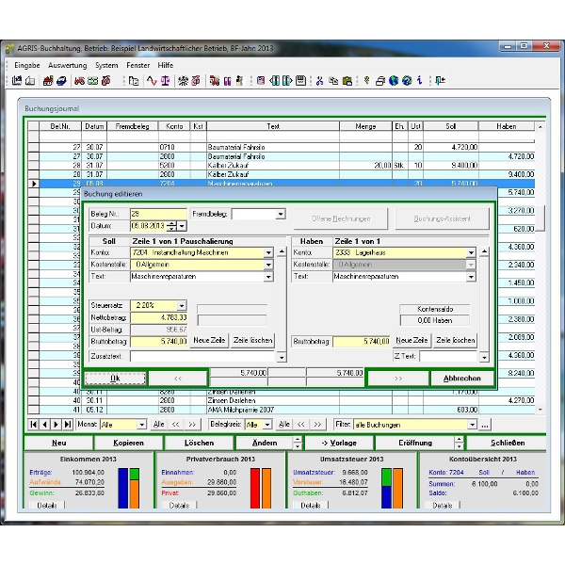The width and height of the screenshot is (565, 565).
Task: Open the Monat dropdown list
Action: tap(141, 425)
